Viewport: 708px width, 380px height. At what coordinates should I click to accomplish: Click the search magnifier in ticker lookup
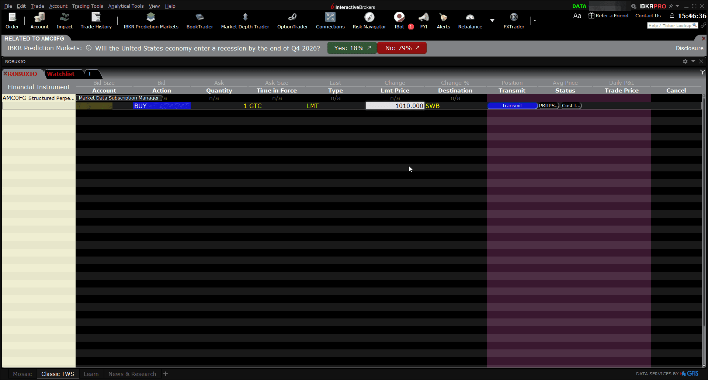pyautogui.click(x=695, y=25)
